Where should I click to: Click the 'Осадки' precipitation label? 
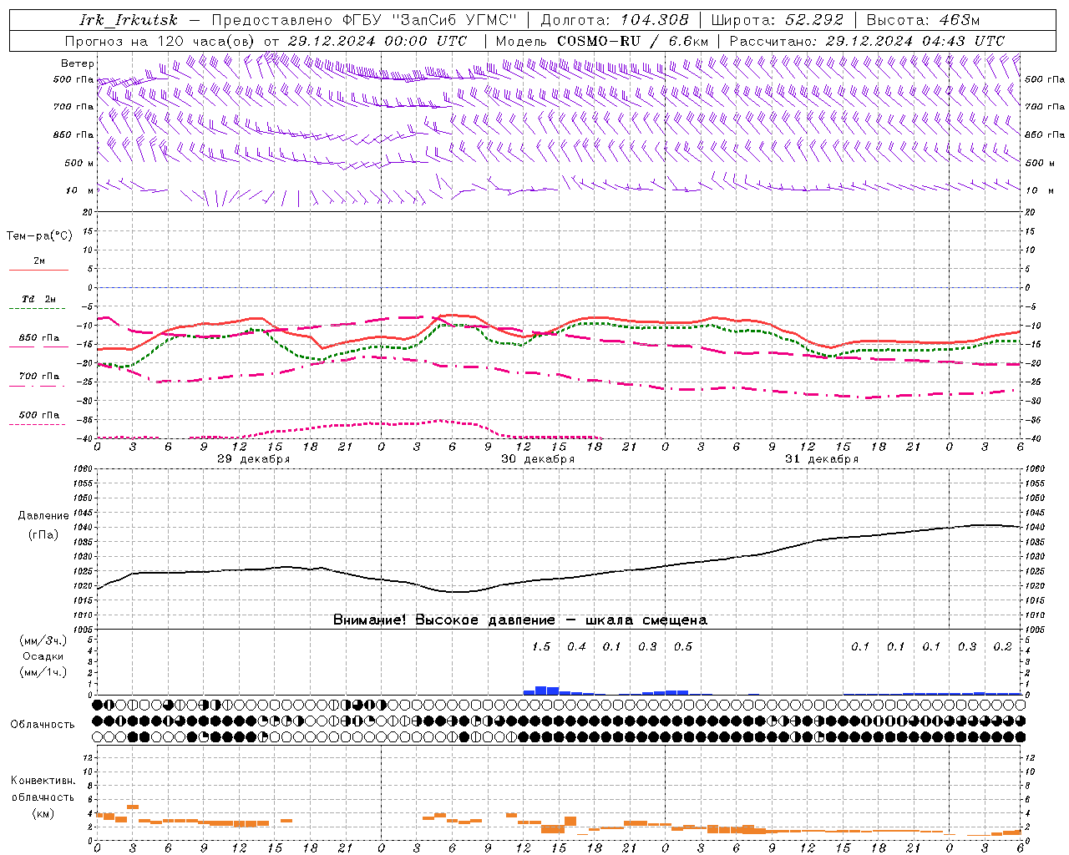point(43,656)
